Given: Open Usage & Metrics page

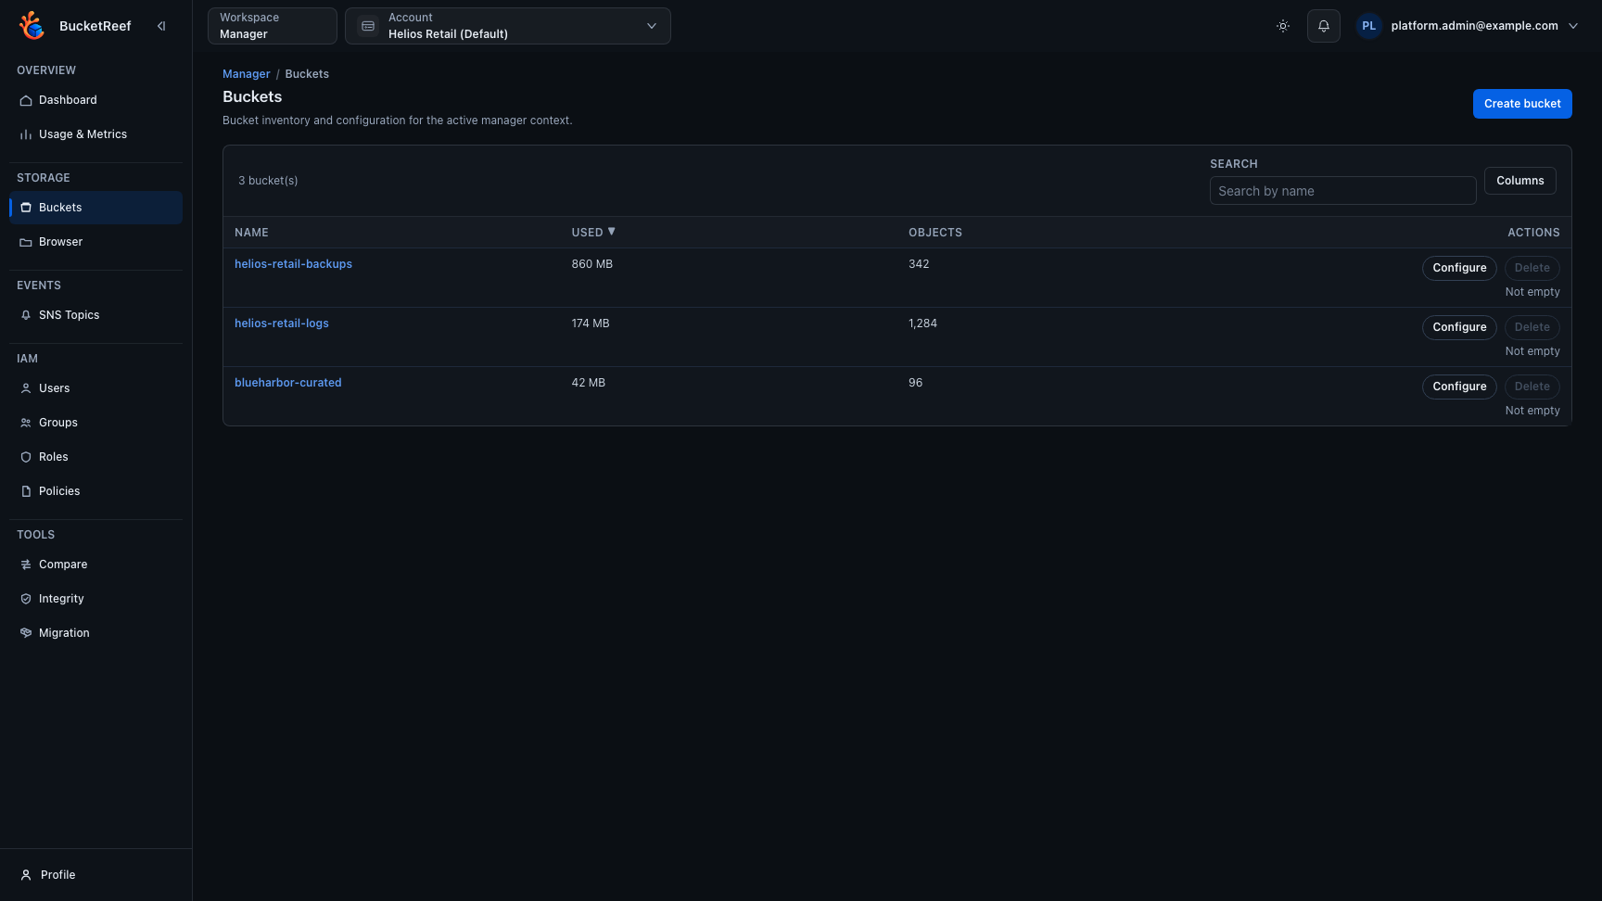Looking at the screenshot, I should click(95, 134).
